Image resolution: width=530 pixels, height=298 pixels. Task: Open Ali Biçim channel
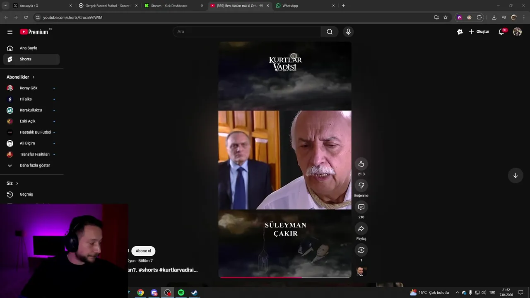click(31, 143)
